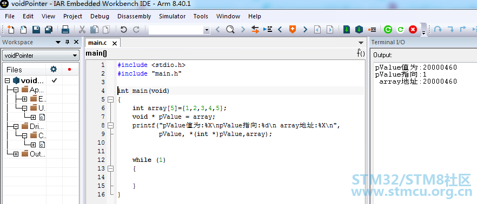The width and height of the screenshot is (477, 204).
Task: Expand the E... subfolder node
Action: (x=25, y=99)
